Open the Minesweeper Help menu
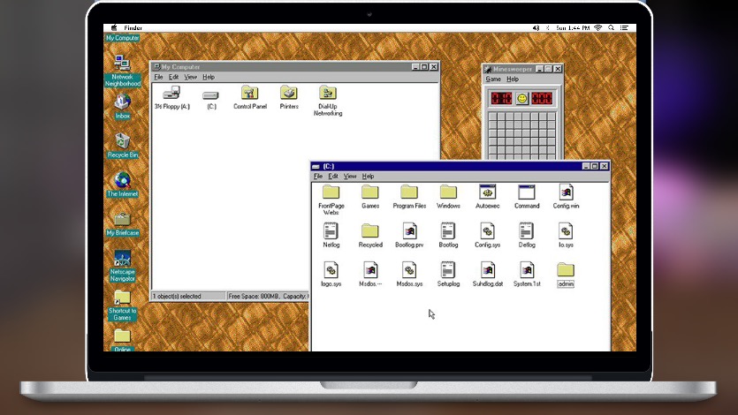The height and width of the screenshot is (415, 738). pyautogui.click(x=513, y=79)
